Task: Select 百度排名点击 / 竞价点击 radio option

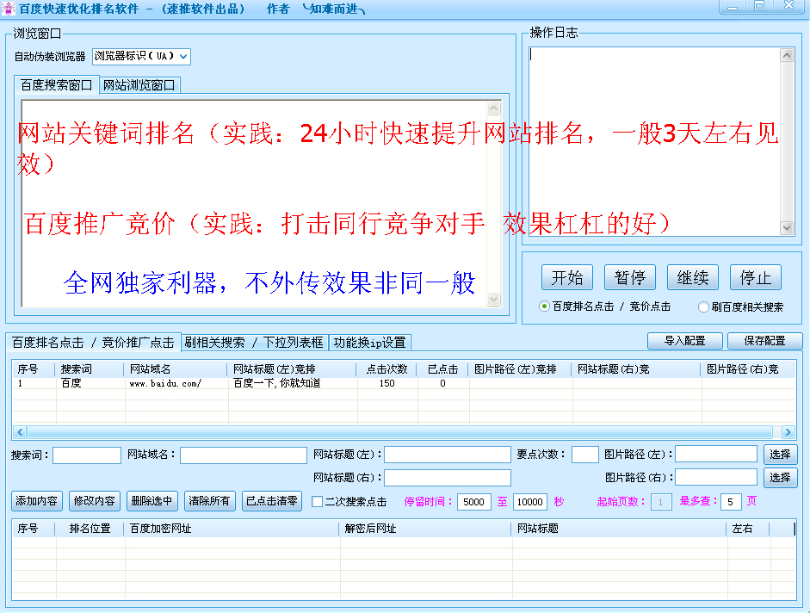Action: (544, 306)
